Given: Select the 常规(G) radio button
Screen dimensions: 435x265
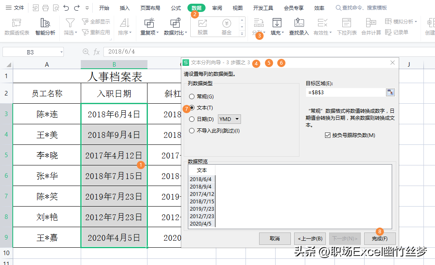Looking at the screenshot, I should [x=192, y=96].
